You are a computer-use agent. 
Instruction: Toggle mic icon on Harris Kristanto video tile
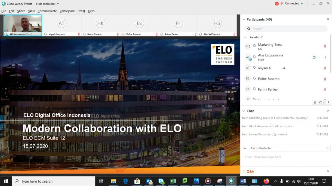[x=118, y=34]
